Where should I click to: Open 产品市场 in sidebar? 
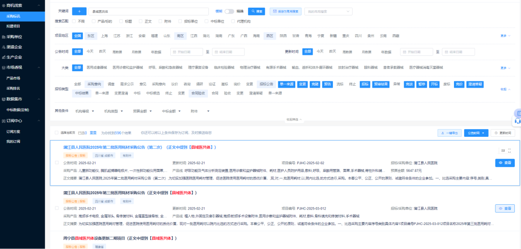[14, 78]
